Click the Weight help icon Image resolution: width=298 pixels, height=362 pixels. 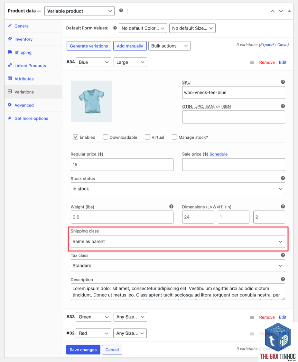pyautogui.click(x=171, y=206)
